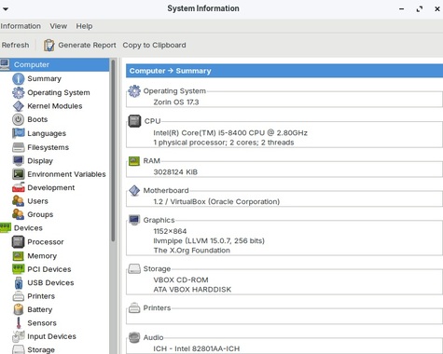Open the Information menu
Viewport: 443px width, 354px height.
[21, 26]
